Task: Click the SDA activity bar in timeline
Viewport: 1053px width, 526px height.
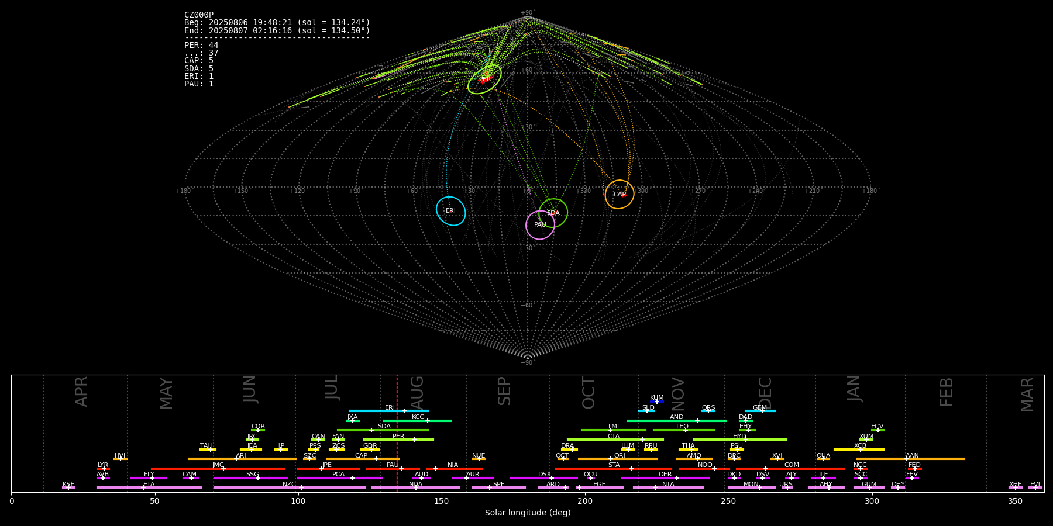Action: point(383,430)
